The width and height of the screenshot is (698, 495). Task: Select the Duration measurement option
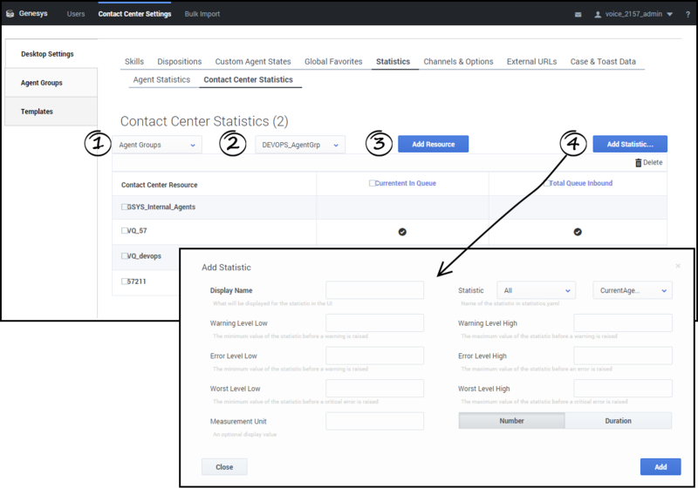tap(618, 421)
